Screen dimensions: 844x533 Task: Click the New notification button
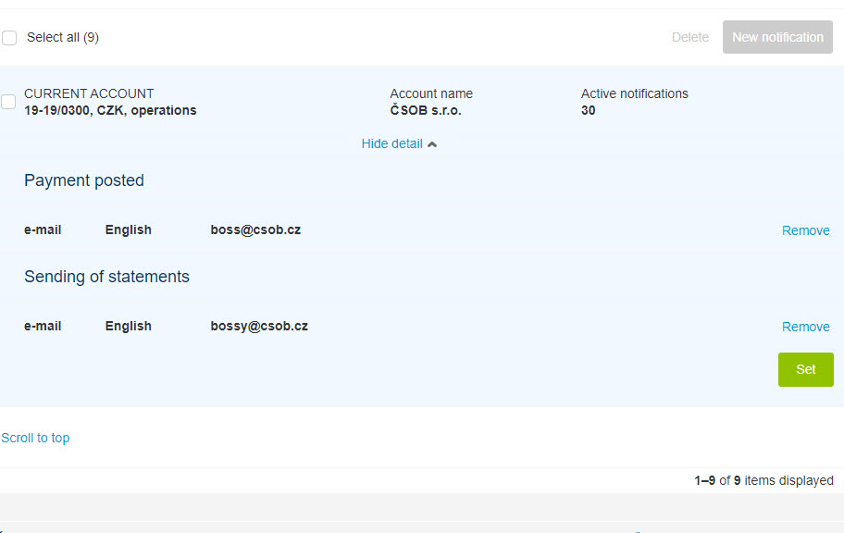click(x=777, y=37)
